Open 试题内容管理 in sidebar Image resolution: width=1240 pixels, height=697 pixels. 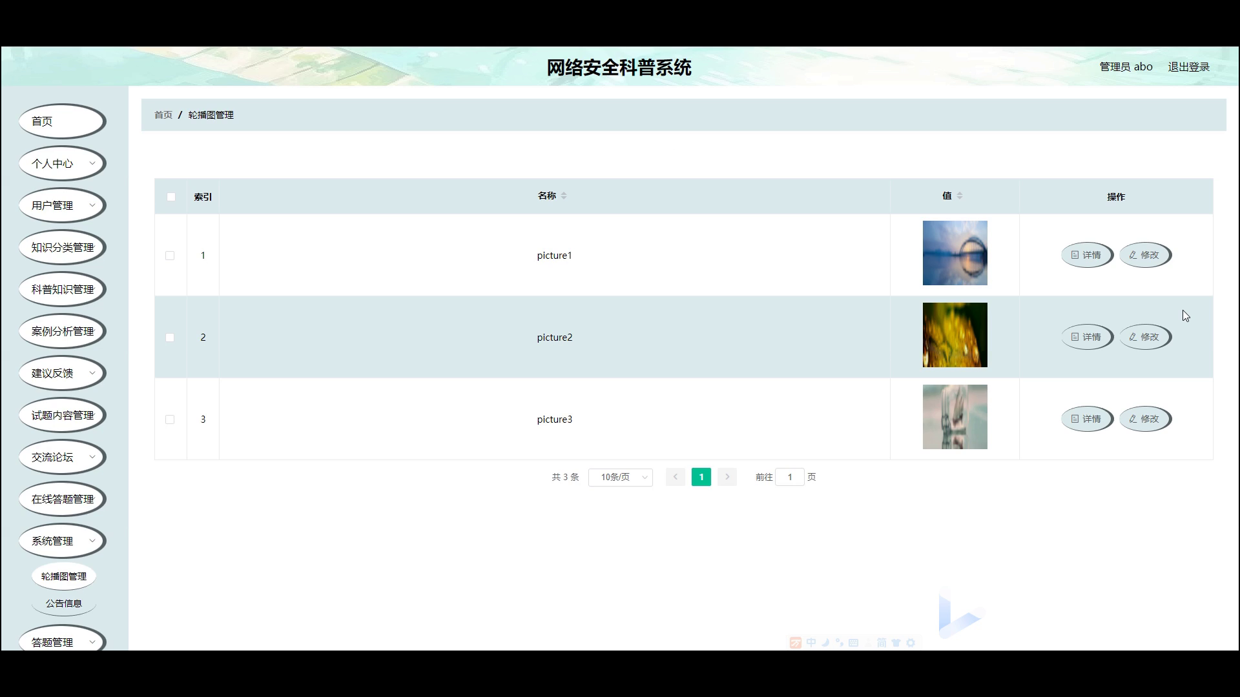click(63, 415)
